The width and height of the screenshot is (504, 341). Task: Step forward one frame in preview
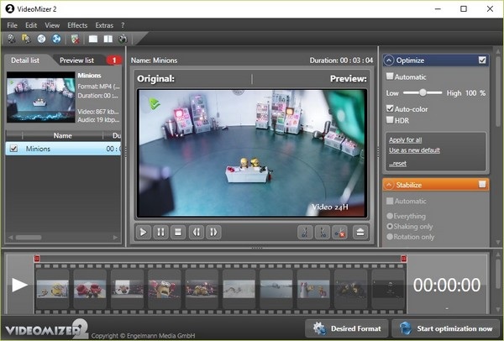(213, 232)
